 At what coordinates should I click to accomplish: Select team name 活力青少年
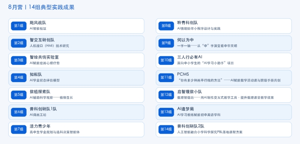pos(40,126)
